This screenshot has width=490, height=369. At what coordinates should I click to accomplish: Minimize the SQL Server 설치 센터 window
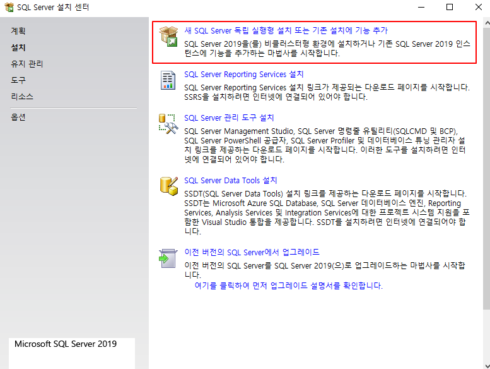click(421, 7)
